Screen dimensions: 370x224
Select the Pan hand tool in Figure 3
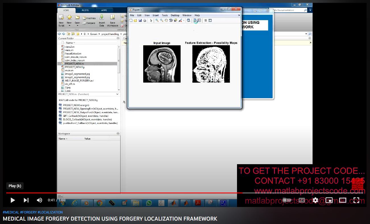pos(166,20)
